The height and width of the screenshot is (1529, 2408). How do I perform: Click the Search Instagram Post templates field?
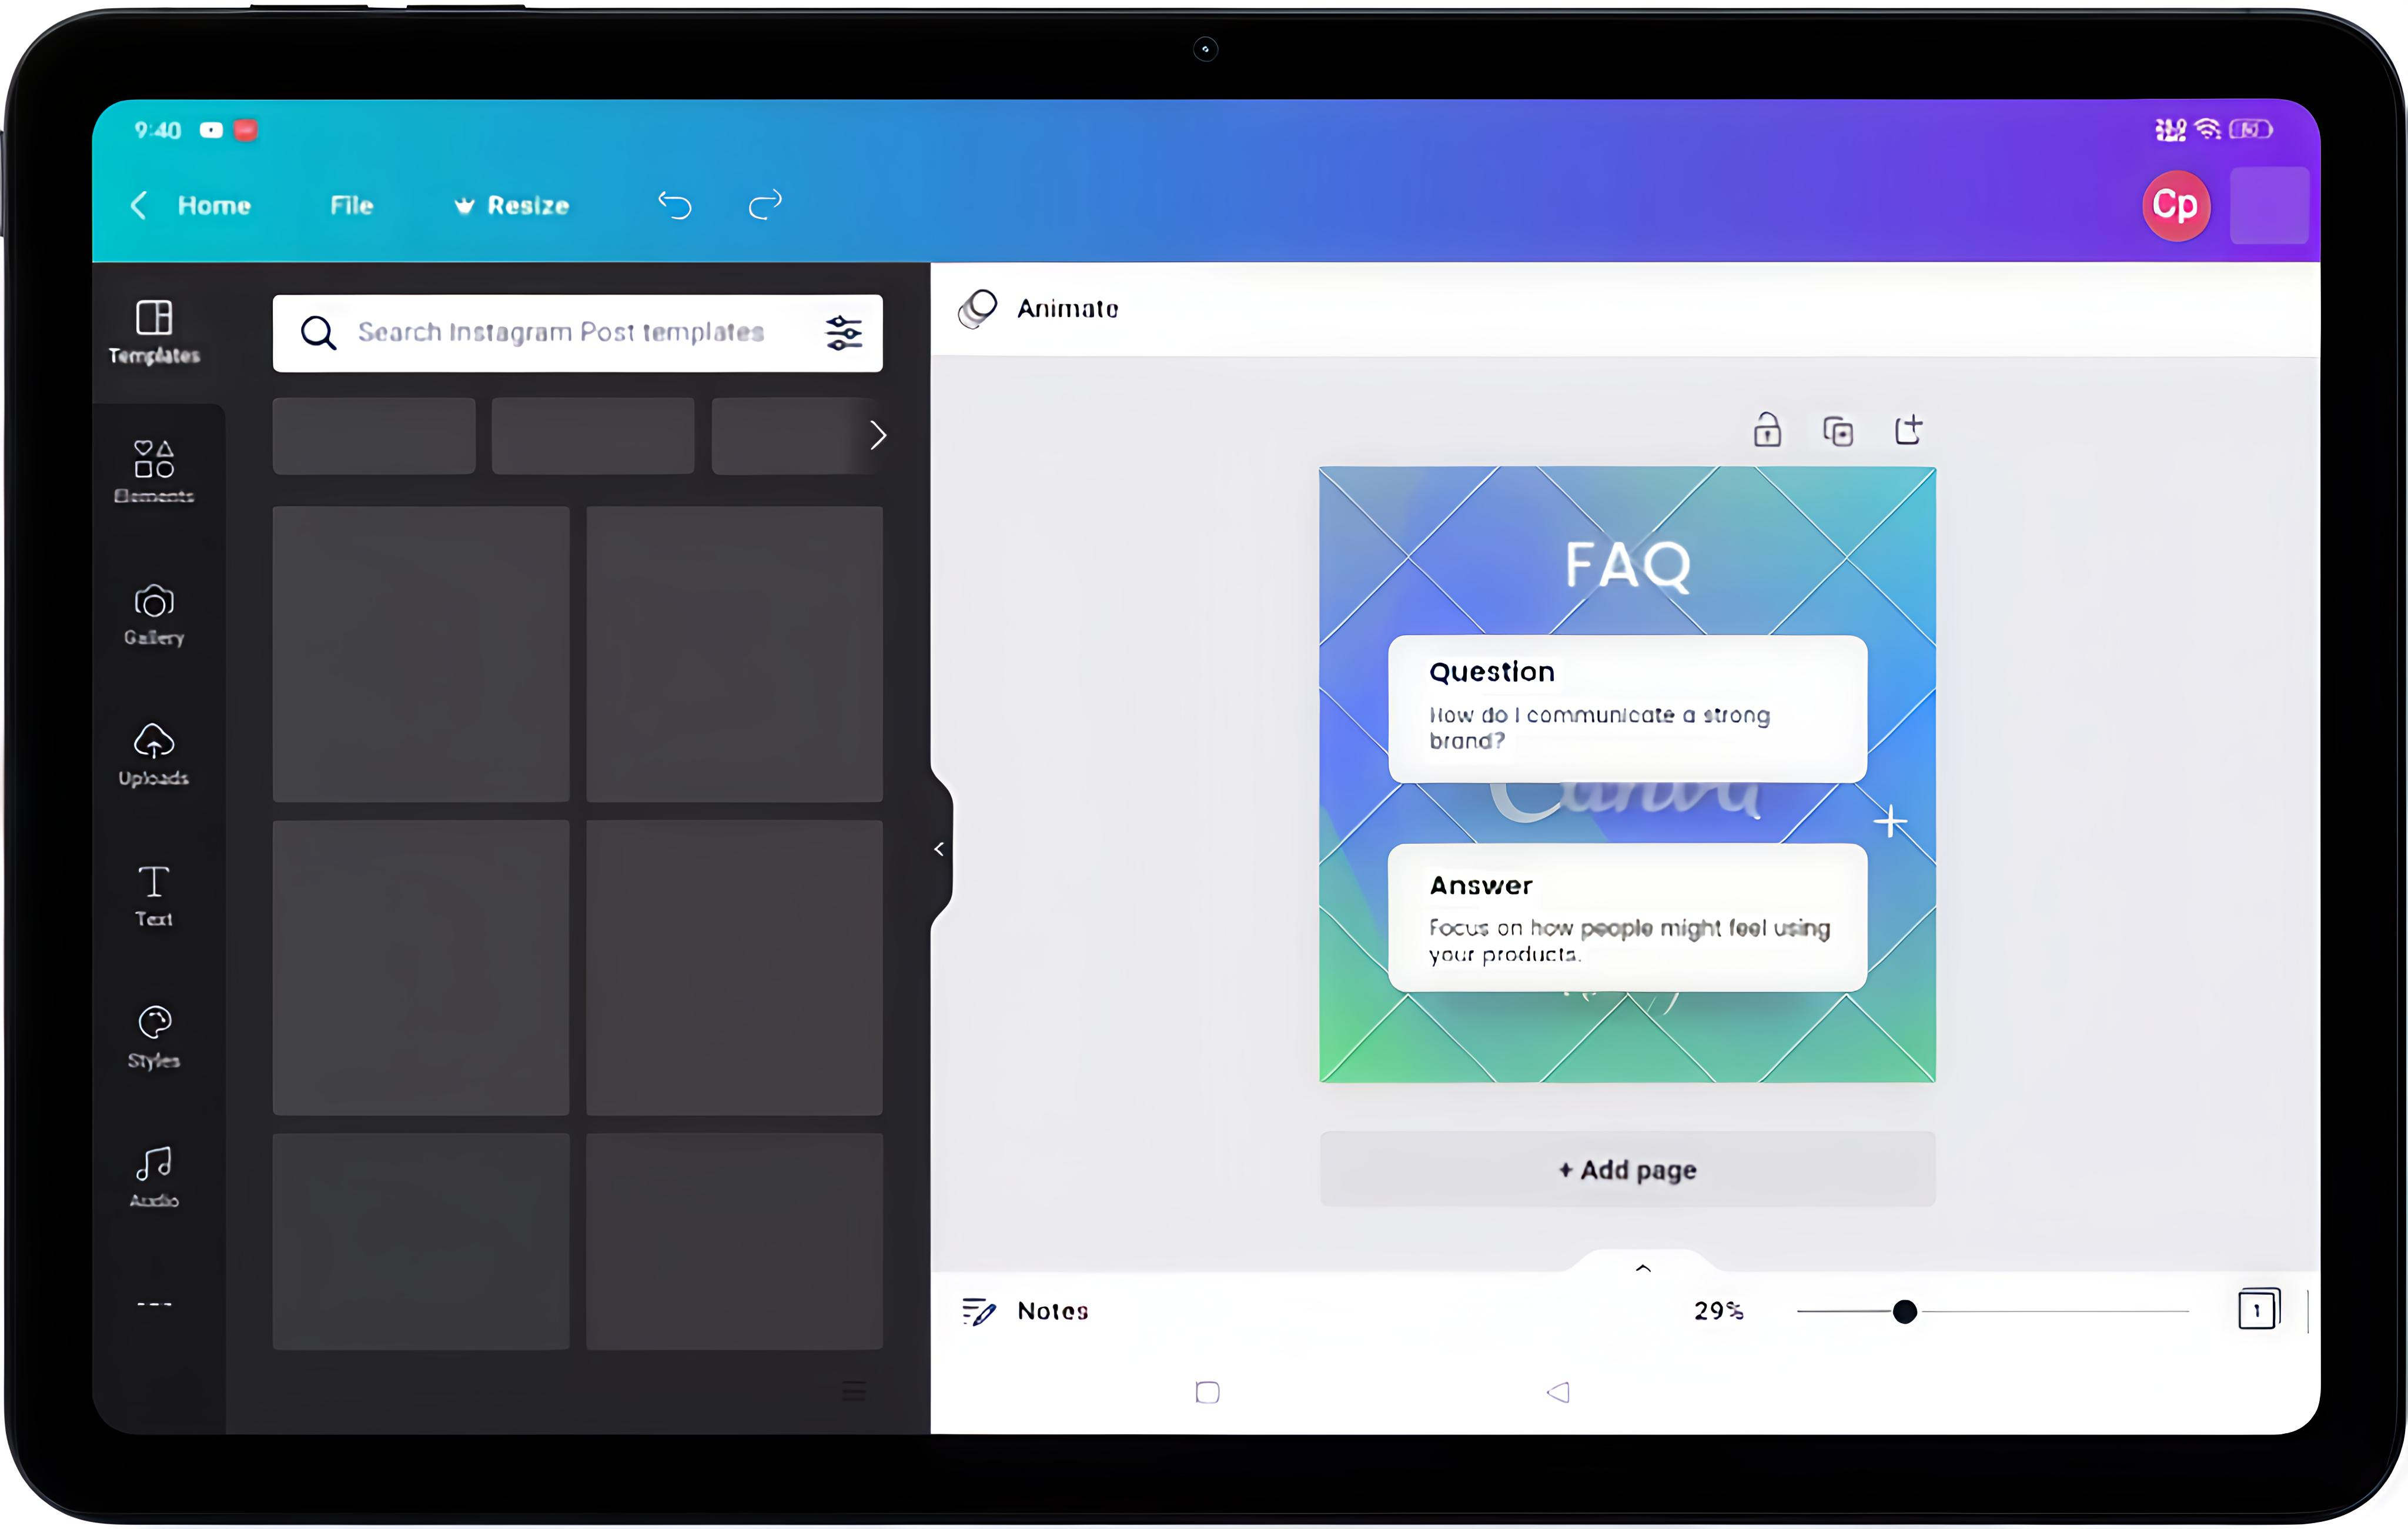(578, 333)
